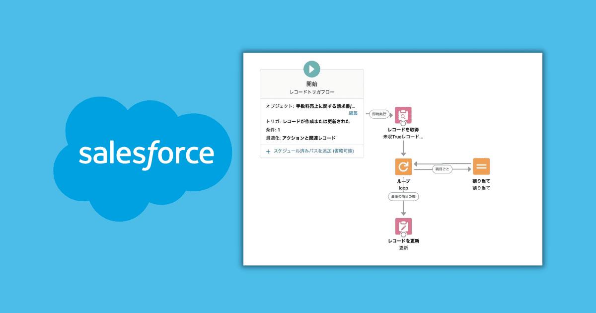Select the pink レコードを取得 element icon
This screenshot has width=596, height=313.
pos(403,115)
